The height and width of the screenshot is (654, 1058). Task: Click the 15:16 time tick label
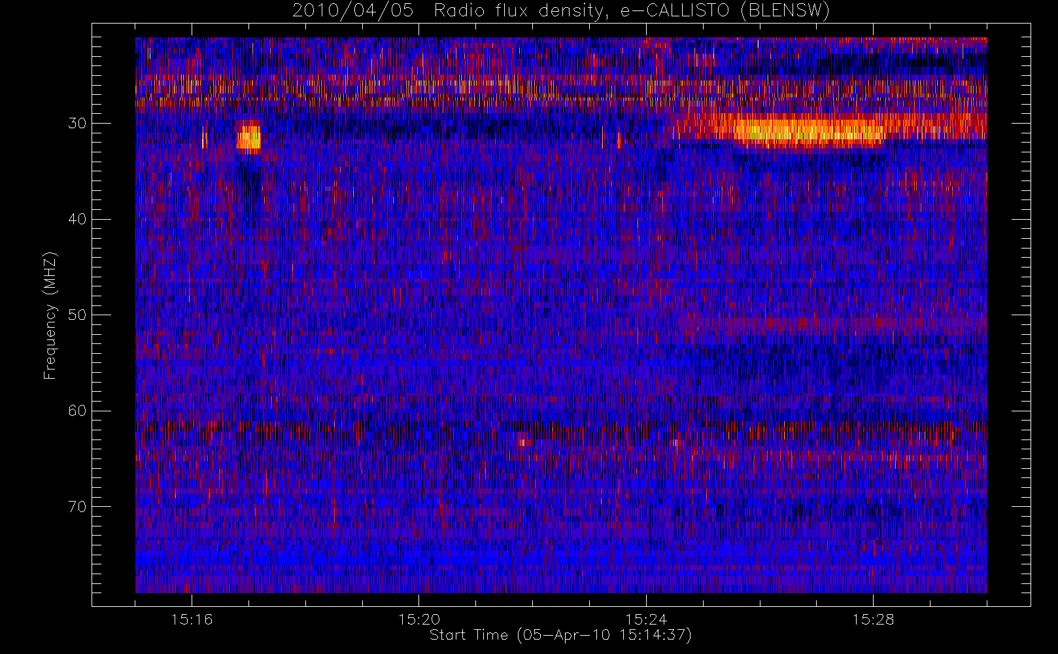pos(192,619)
